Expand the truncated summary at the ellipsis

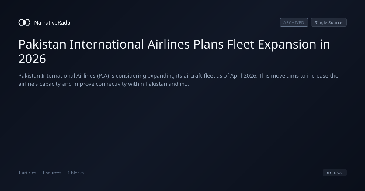point(186,84)
